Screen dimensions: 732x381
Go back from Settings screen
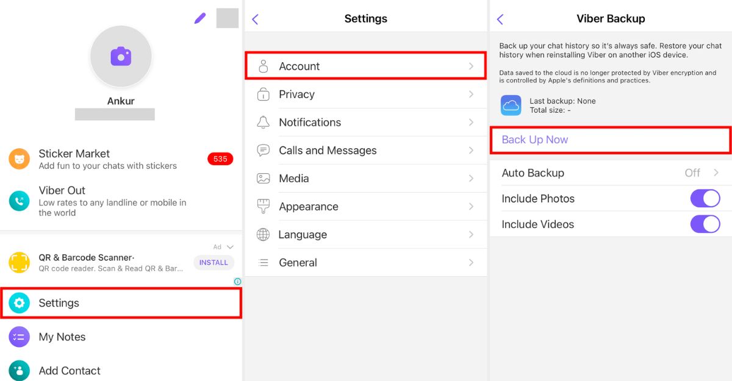(255, 20)
